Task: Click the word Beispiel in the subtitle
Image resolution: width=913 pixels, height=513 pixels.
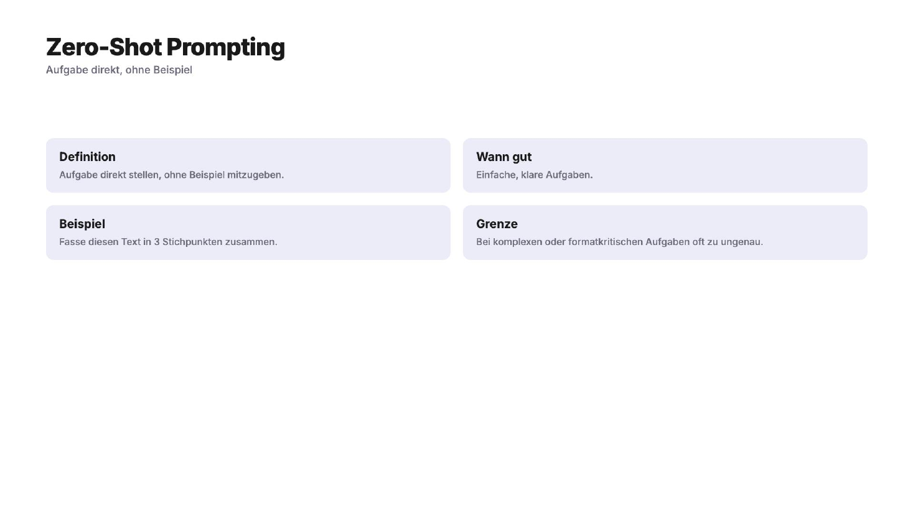Action: (x=172, y=70)
